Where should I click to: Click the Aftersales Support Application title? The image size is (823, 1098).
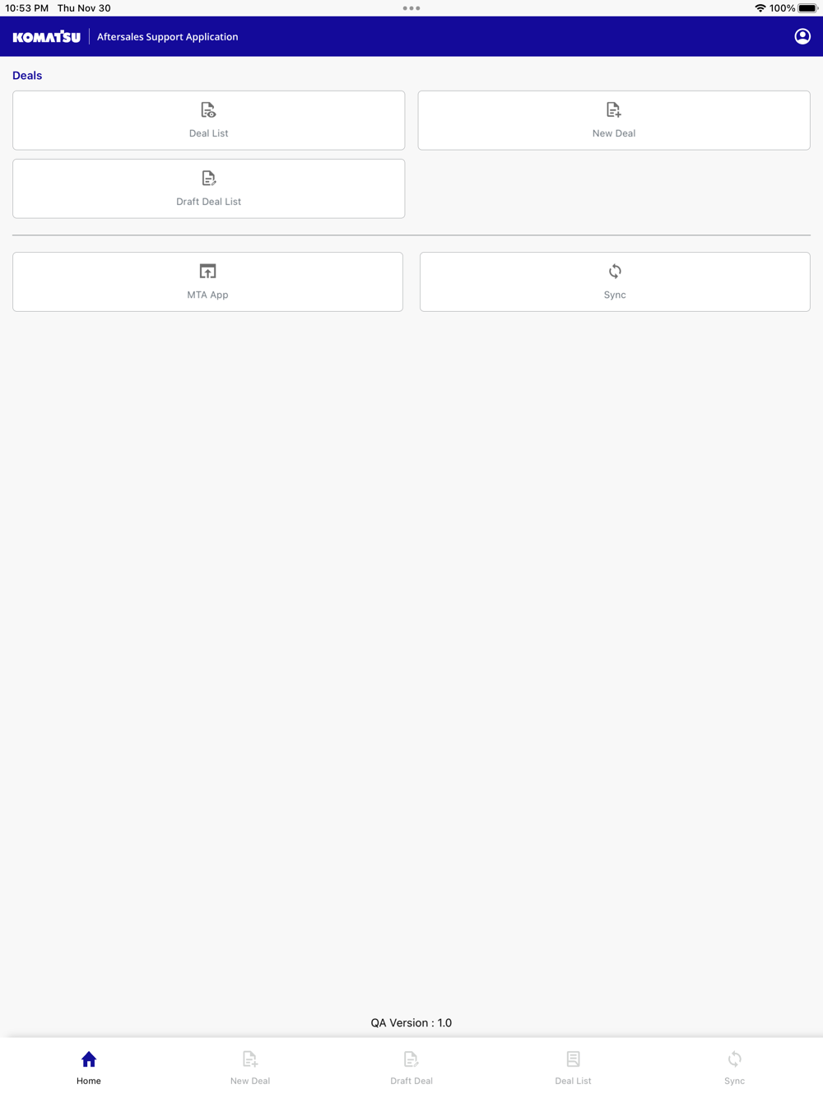[x=168, y=37]
